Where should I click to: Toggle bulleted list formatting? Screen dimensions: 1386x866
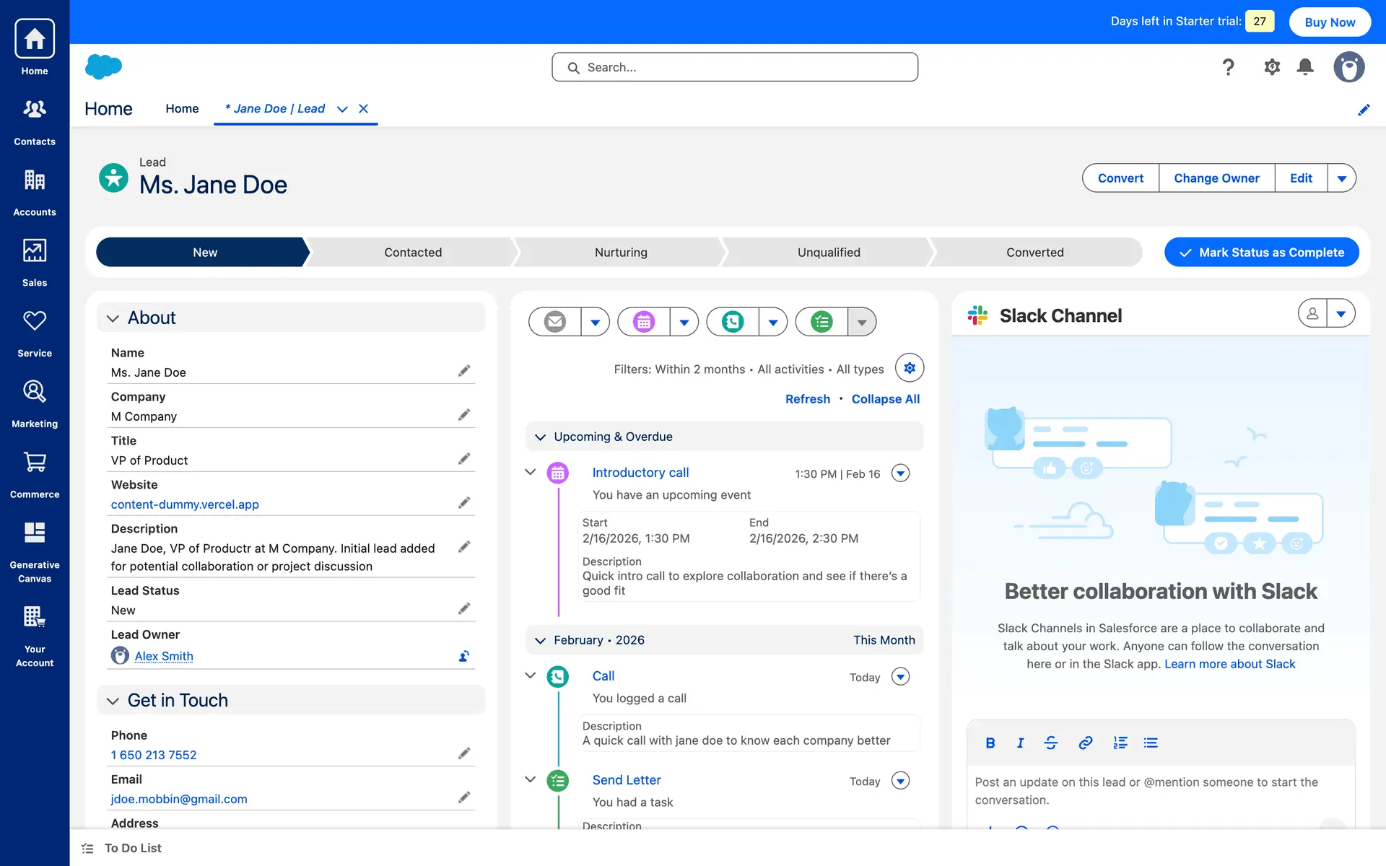(1151, 743)
